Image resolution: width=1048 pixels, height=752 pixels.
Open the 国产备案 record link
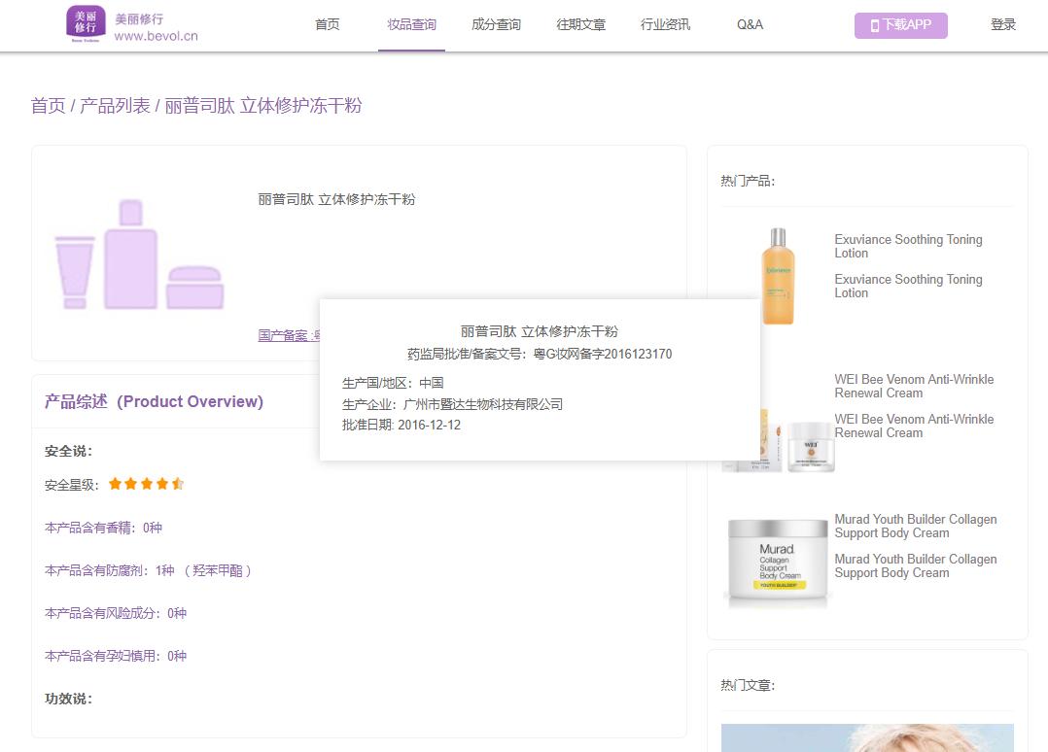click(289, 335)
